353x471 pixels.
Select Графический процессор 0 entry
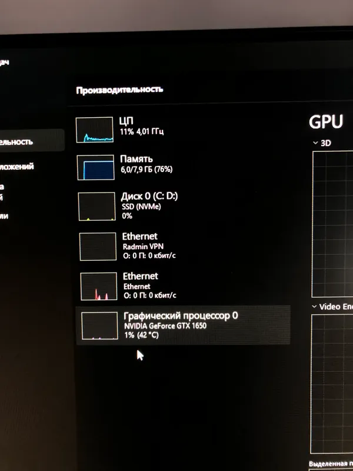(182, 326)
